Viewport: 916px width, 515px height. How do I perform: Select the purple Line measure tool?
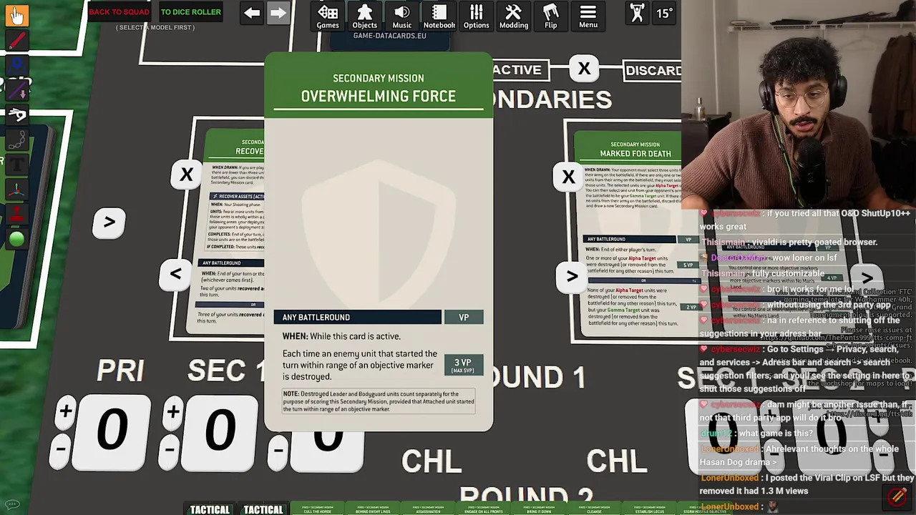(16, 89)
